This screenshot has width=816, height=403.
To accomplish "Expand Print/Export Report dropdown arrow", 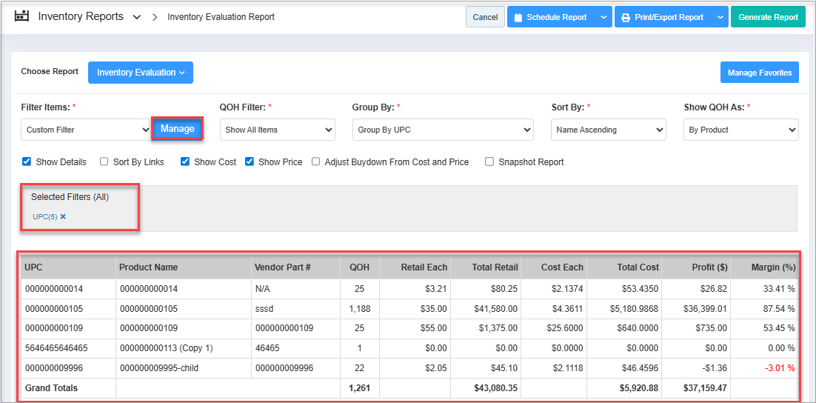I will click(720, 17).
